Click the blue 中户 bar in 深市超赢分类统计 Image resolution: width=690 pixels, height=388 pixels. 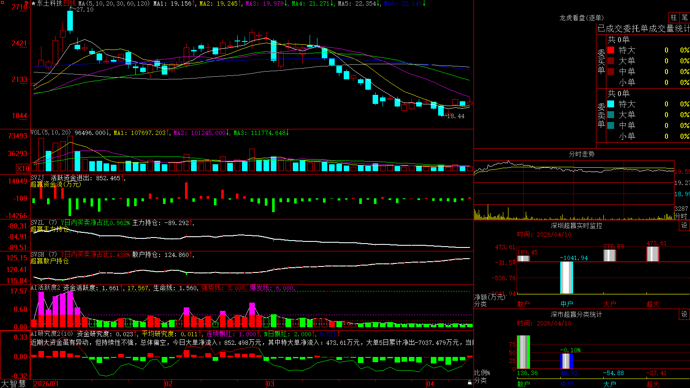[567, 361]
